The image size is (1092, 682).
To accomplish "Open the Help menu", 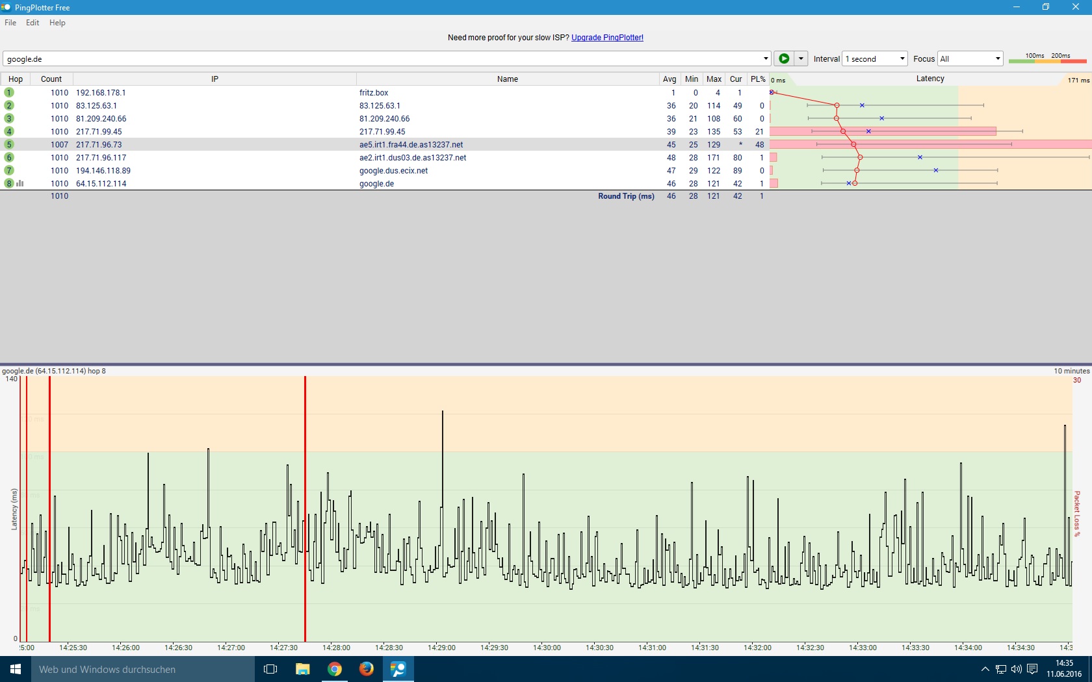I will pos(57,23).
